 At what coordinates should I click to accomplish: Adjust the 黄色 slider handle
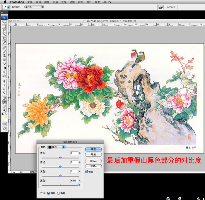click(60, 176)
